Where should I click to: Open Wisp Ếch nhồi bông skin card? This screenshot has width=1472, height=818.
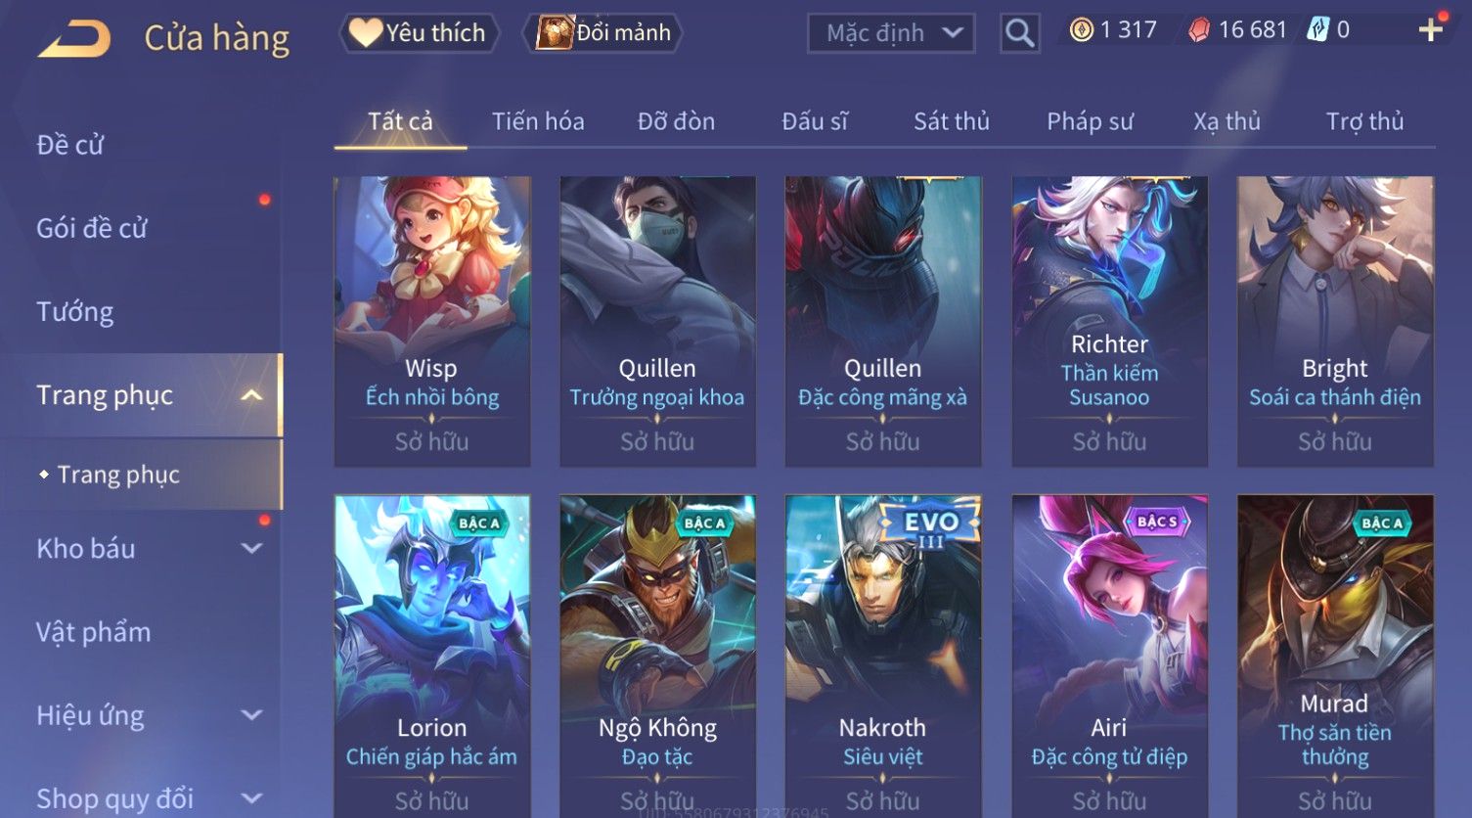[x=432, y=321]
